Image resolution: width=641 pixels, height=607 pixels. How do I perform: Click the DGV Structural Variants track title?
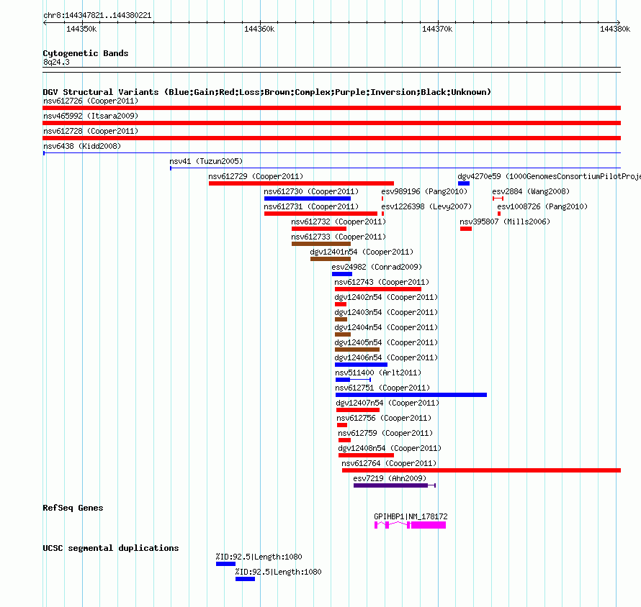(x=267, y=92)
